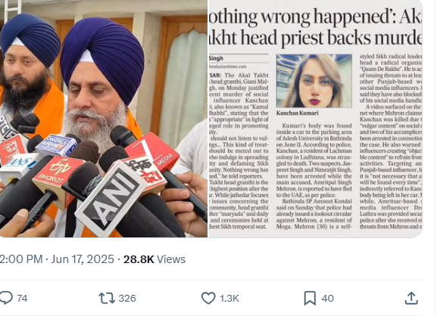Screen dimensions: 437x316
Task: Open the 326 reposts count
Action: [127, 298]
